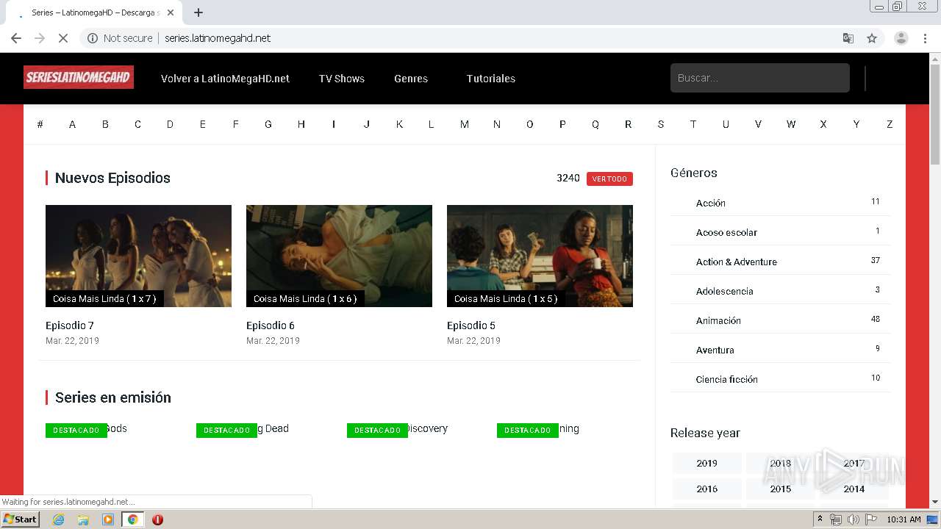Bookmark this page with the star
This screenshot has height=529, width=941.
(x=872, y=38)
